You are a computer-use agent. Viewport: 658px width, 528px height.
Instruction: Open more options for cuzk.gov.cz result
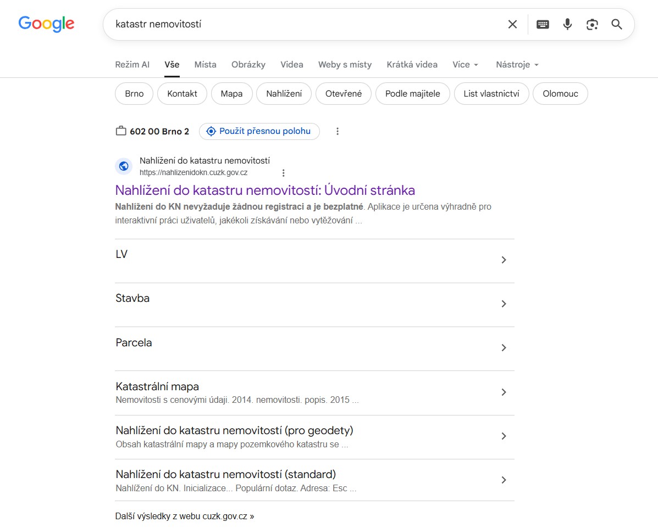tap(283, 173)
